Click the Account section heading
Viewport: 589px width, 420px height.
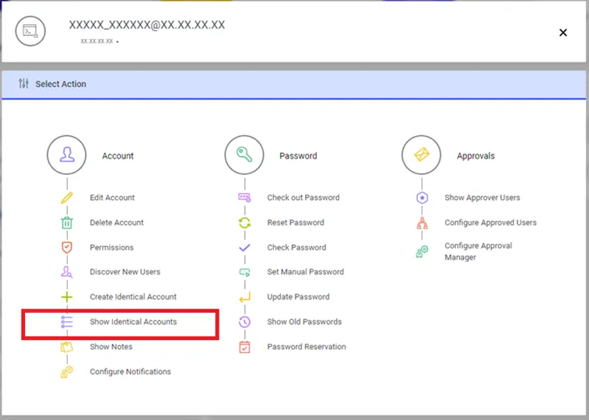[117, 156]
